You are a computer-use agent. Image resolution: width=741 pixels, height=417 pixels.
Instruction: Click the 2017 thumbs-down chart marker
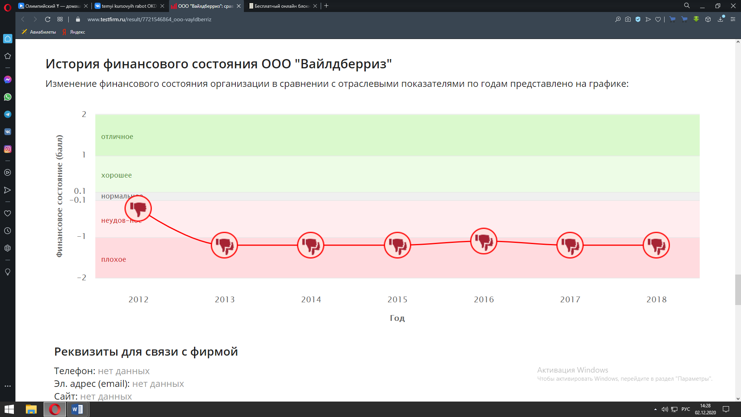pos(570,245)
